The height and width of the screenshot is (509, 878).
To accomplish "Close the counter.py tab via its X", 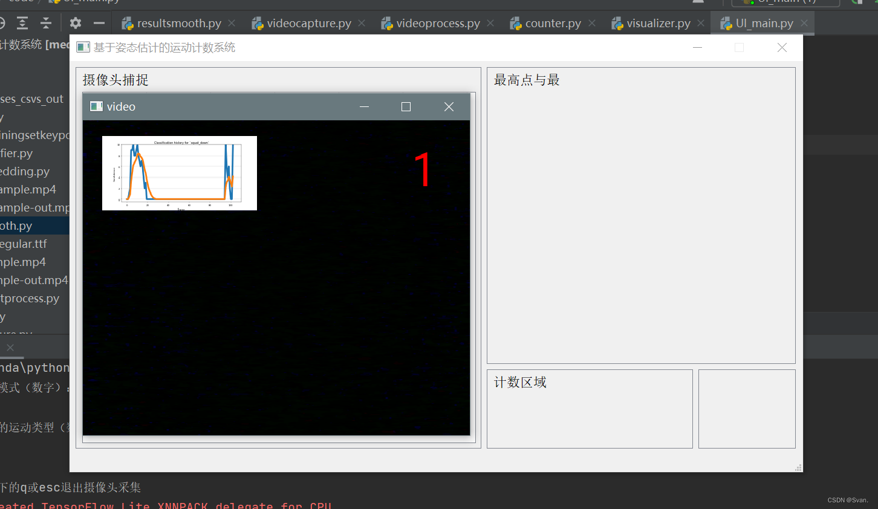I will coord(592,23).
